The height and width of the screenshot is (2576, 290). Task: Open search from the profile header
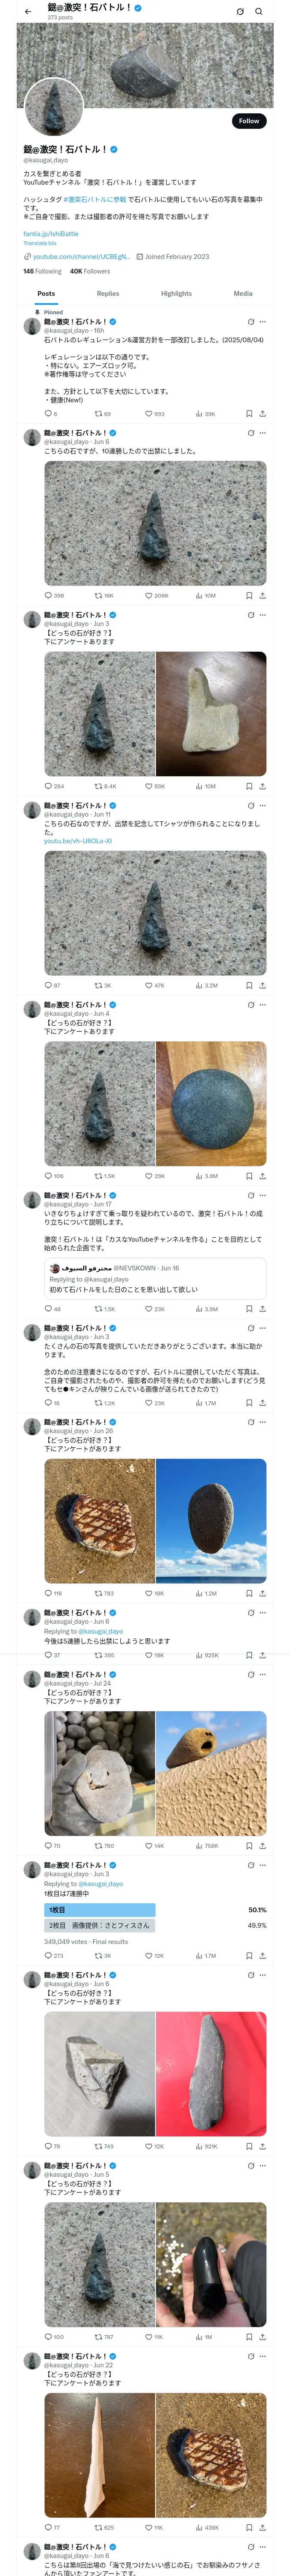click(259, 12)
